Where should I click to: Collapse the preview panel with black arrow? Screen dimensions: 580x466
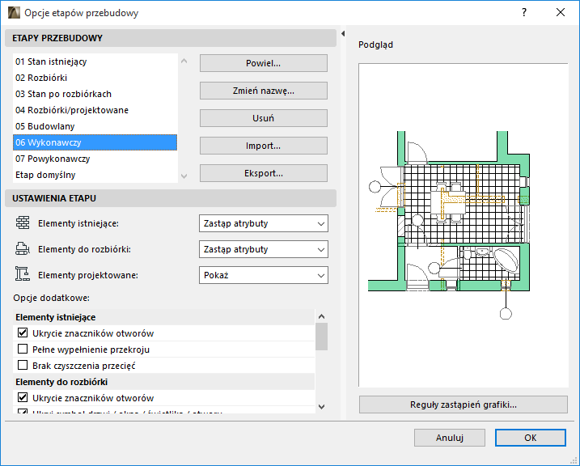pos(343,34)
